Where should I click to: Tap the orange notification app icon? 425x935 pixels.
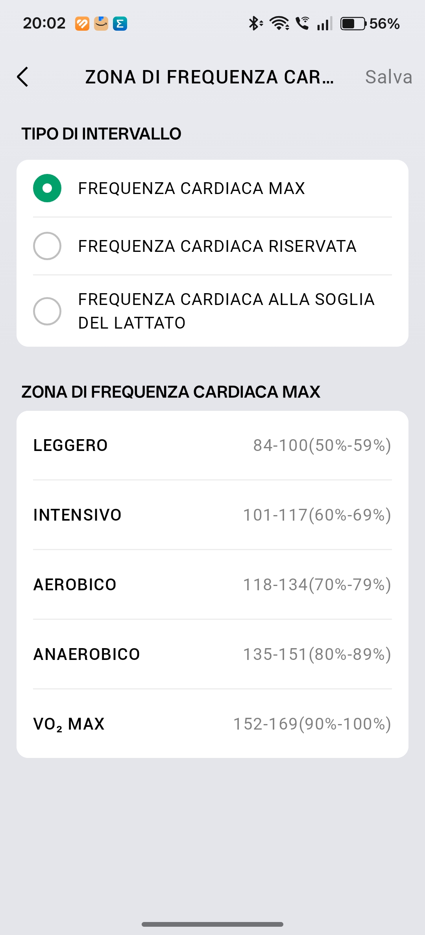click(82, 24)
